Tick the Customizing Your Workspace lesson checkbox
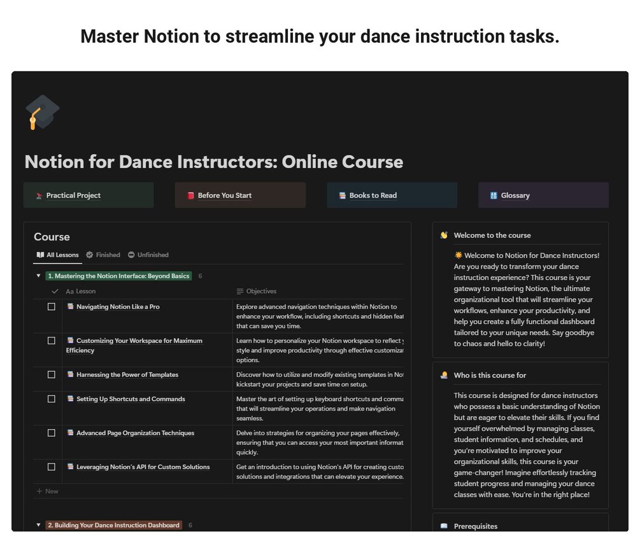 pyautogui.click(x=52, y=340)
